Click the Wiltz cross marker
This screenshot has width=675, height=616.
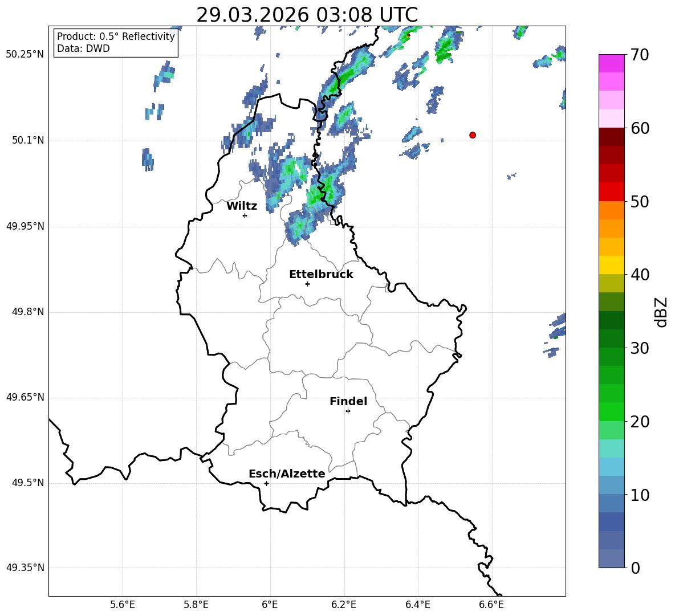(245, 215)
